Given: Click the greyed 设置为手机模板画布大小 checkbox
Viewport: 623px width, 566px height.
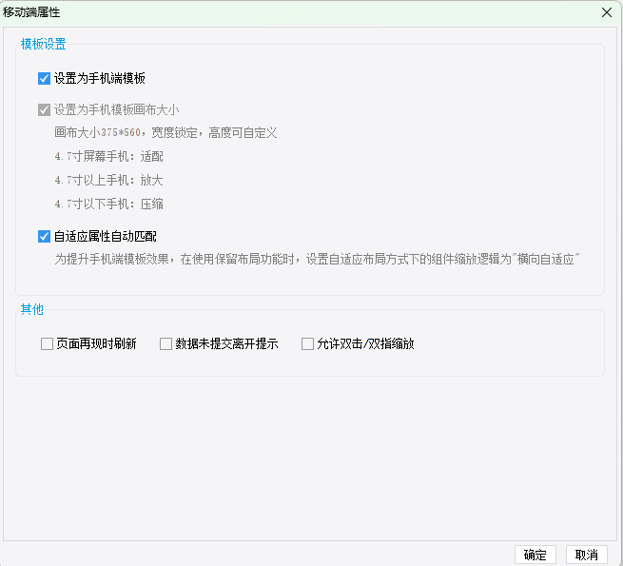Looking at the screenshot, I should tap(44, 109).
